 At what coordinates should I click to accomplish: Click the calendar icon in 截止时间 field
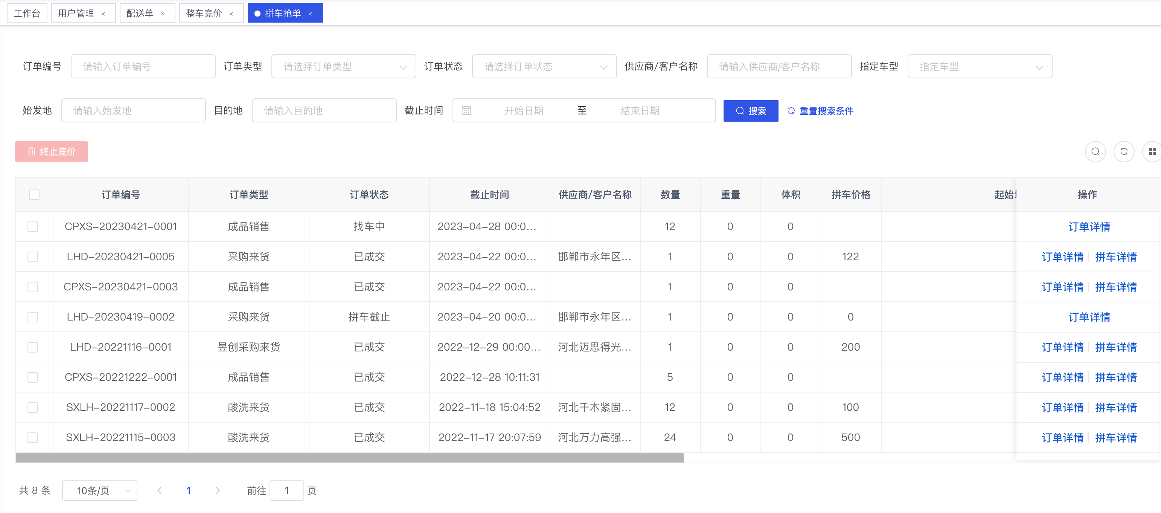(x=466, y=110)
